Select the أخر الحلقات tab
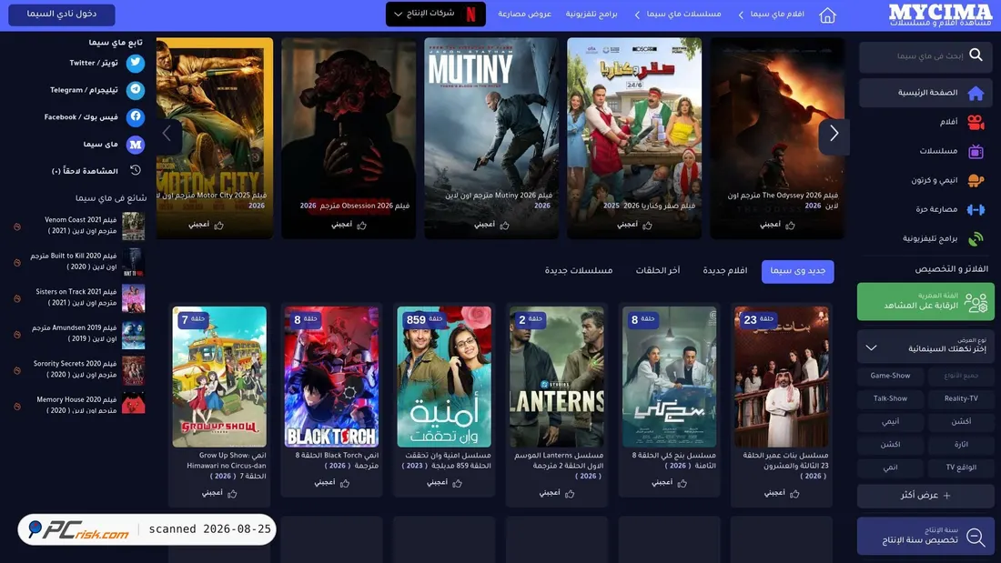 coord(658,271)
